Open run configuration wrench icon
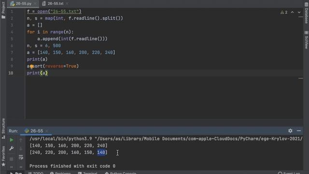The width and height of the screenshot is (309, 174). pos(12,148)
